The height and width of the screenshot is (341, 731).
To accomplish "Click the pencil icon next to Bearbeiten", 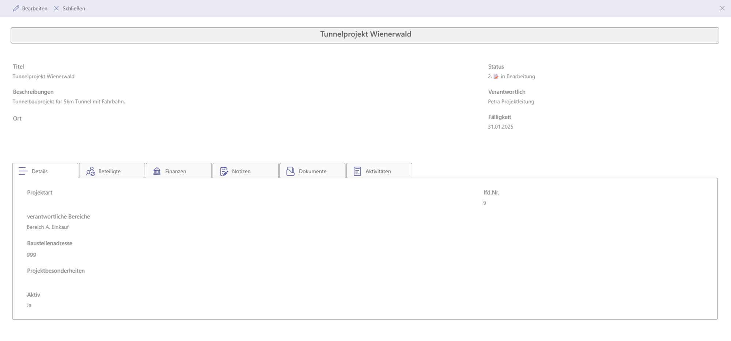I will pyautogui.click(x=16, y=8).
